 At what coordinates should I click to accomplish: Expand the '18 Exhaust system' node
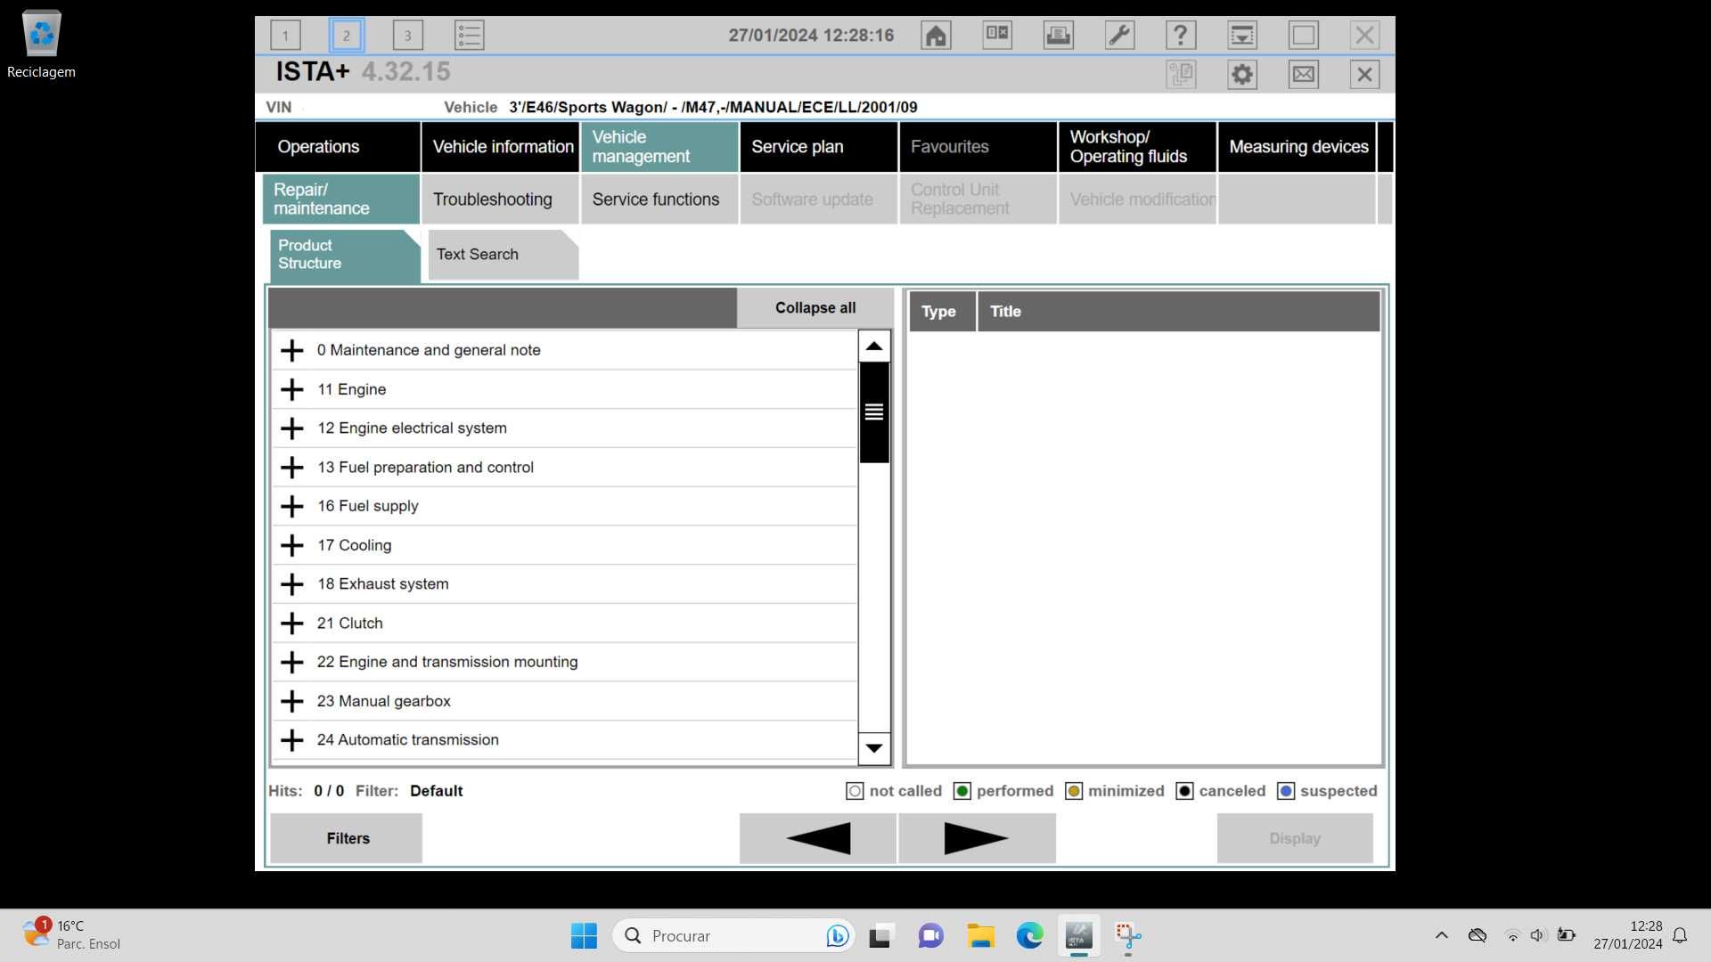click(291, 584)
